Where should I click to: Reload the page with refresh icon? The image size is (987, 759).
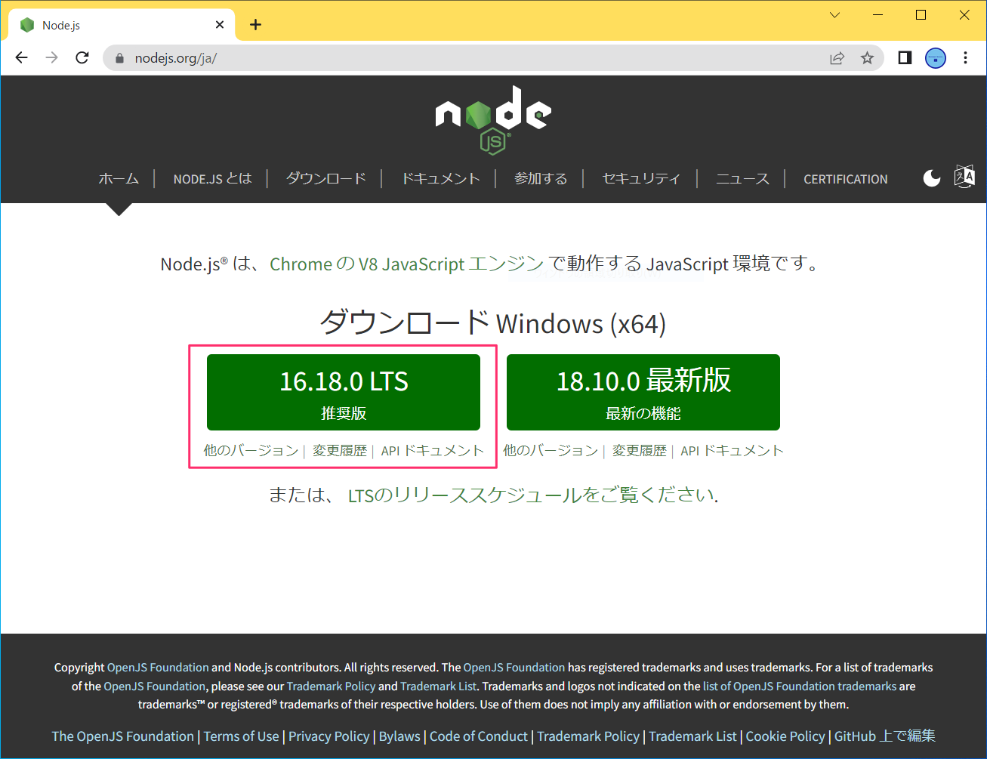(82, 58)
